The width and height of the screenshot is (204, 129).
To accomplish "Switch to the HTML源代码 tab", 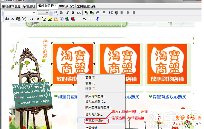I will 67,6.
